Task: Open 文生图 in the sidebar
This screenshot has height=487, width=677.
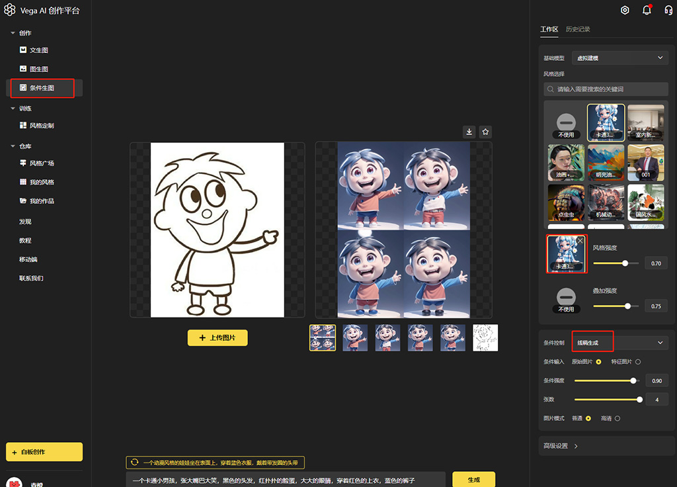Action: [x=39, y=50]
